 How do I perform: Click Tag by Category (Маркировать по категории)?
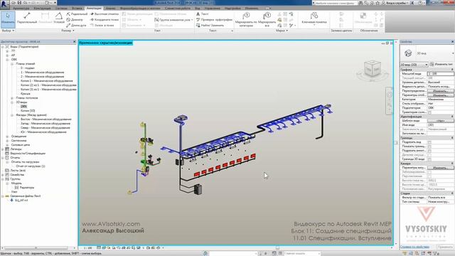pos(246,19)
